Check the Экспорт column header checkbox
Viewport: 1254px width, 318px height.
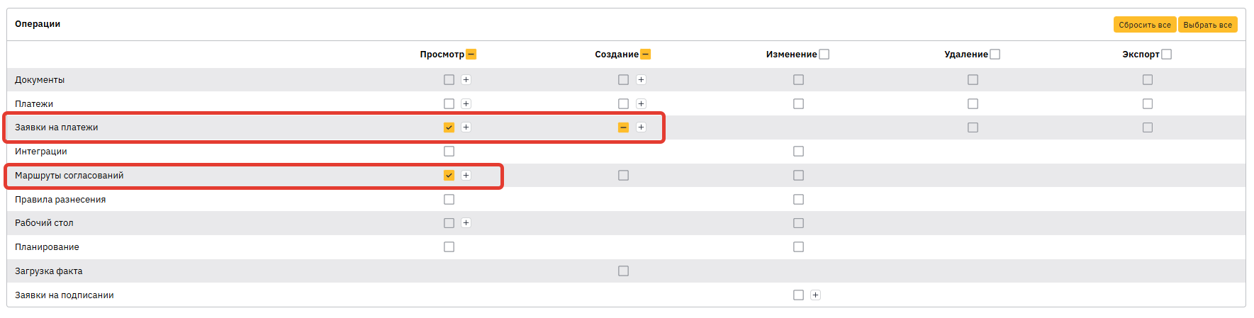tap(1166, 55)
